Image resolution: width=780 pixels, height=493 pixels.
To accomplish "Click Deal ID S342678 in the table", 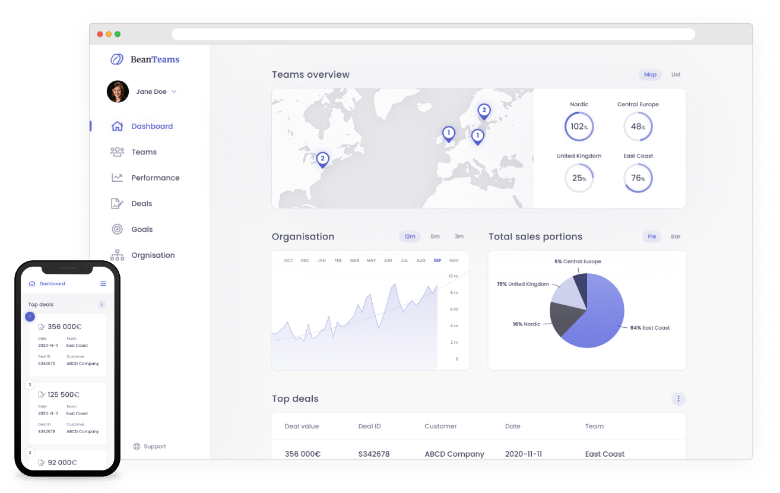I will tap(374, 454).
